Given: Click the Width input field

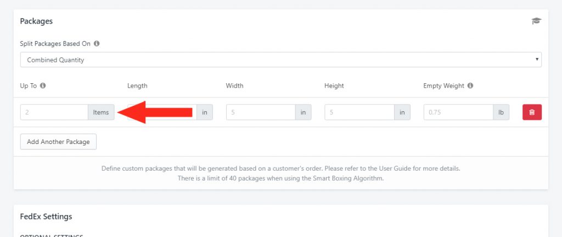Looking at the screenshot, I should point(261,112).
